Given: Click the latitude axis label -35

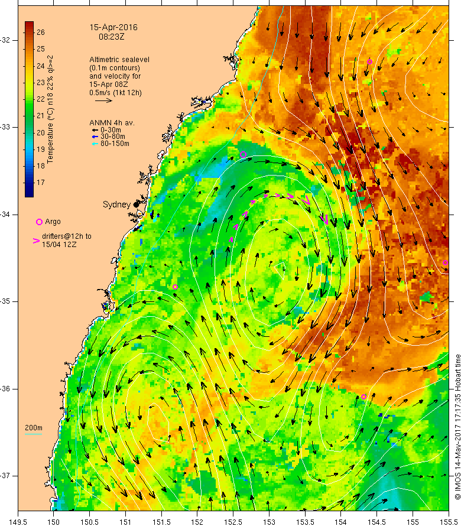Looking at the screenshot, I should tap(5, 301).
